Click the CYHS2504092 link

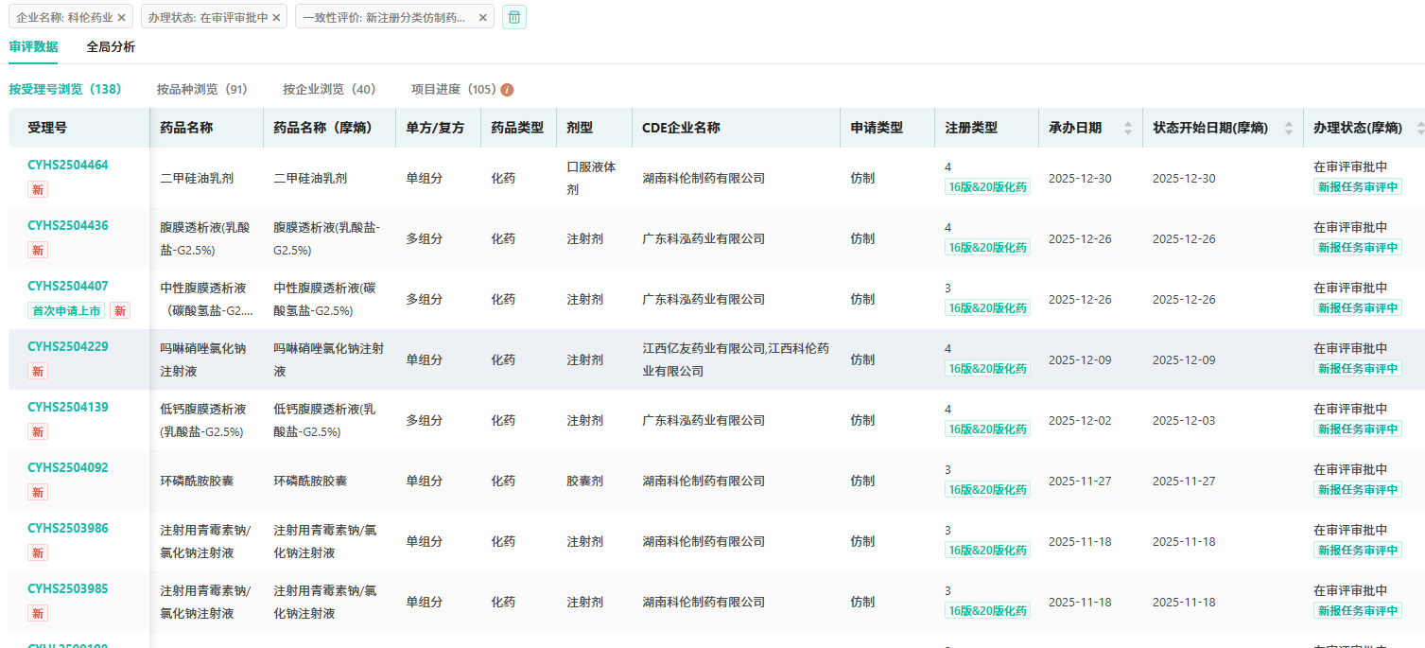[x=68, y=467]
